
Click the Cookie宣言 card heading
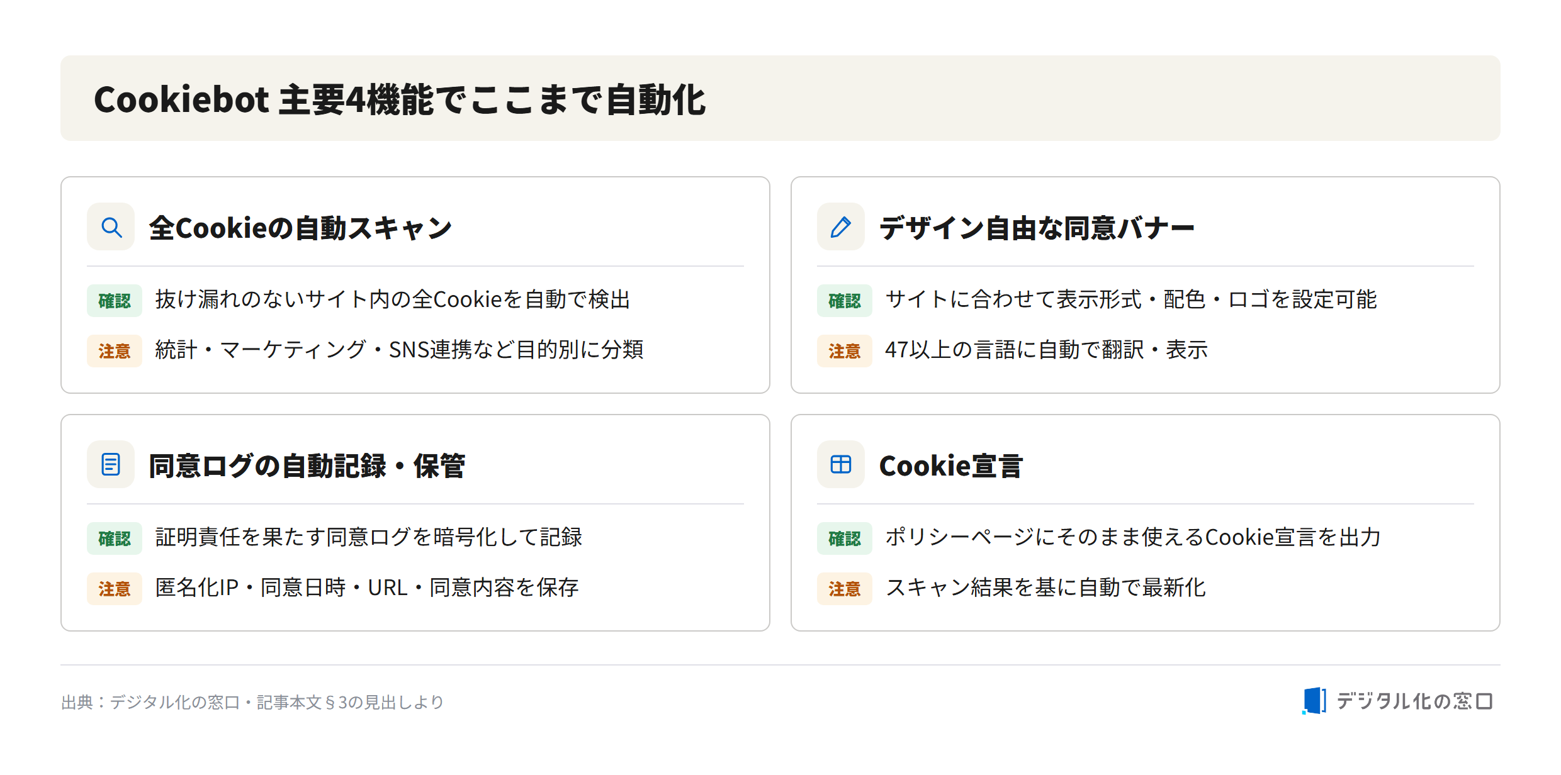950,466
